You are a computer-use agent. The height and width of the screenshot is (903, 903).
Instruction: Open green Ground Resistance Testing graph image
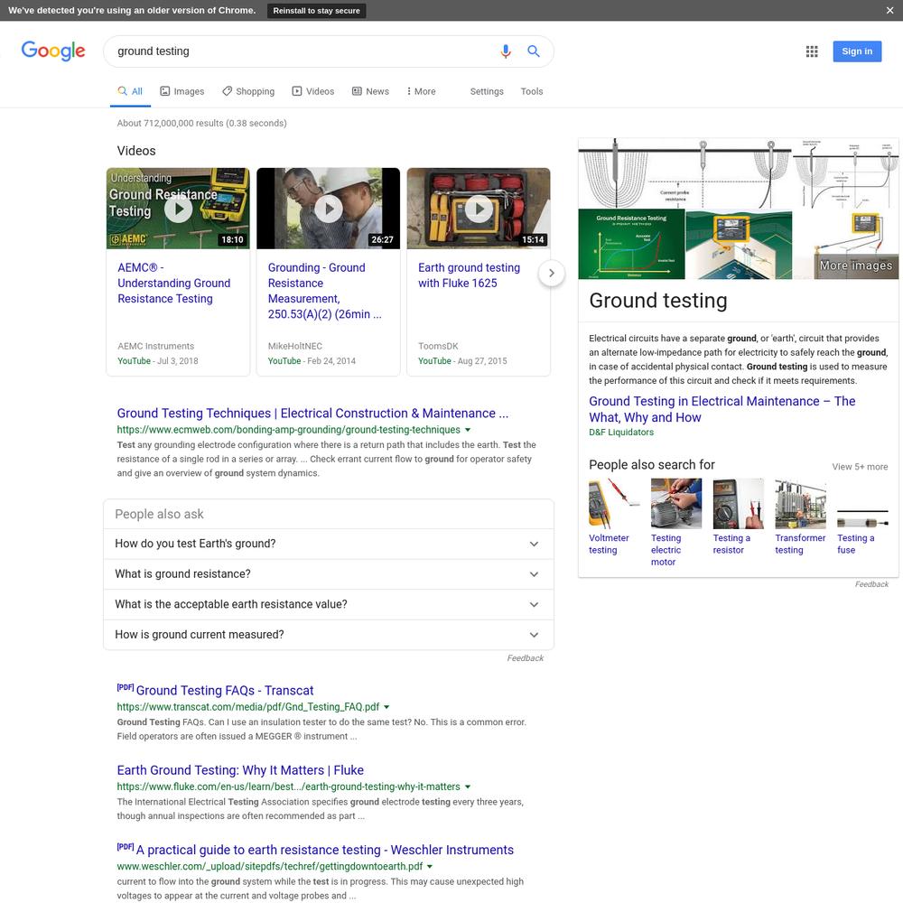(x=631, y=244)
